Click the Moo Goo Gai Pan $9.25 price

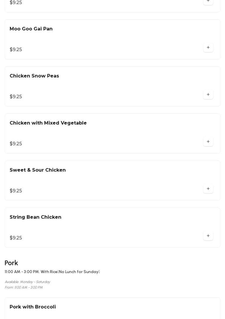click(x=16, y=50)
